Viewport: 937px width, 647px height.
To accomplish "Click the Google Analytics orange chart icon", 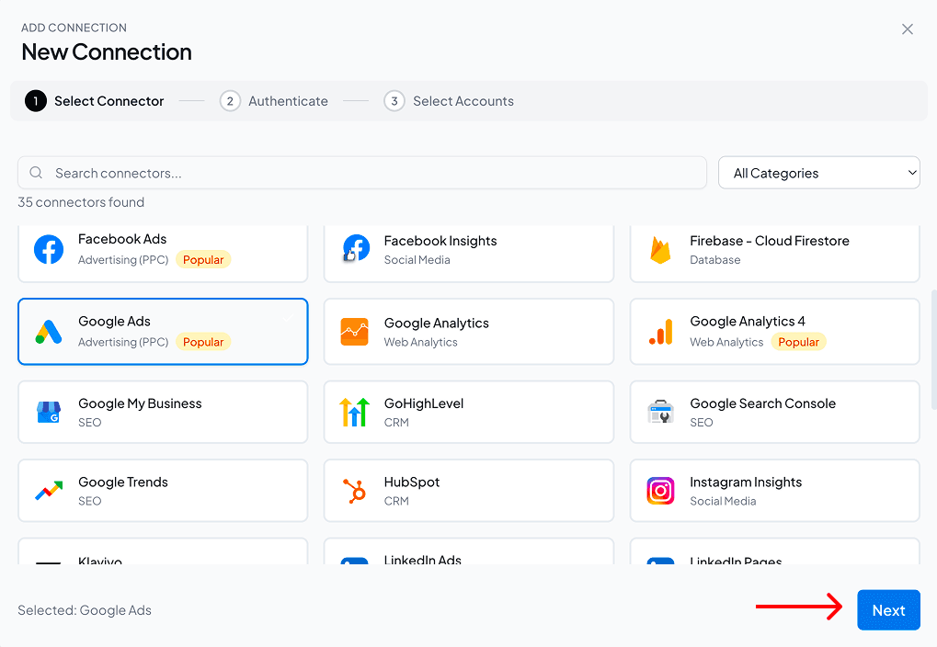I will coord(354,332).
